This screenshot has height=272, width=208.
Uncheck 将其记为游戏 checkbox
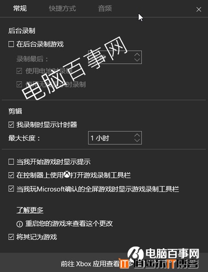(x=11, y=237)
